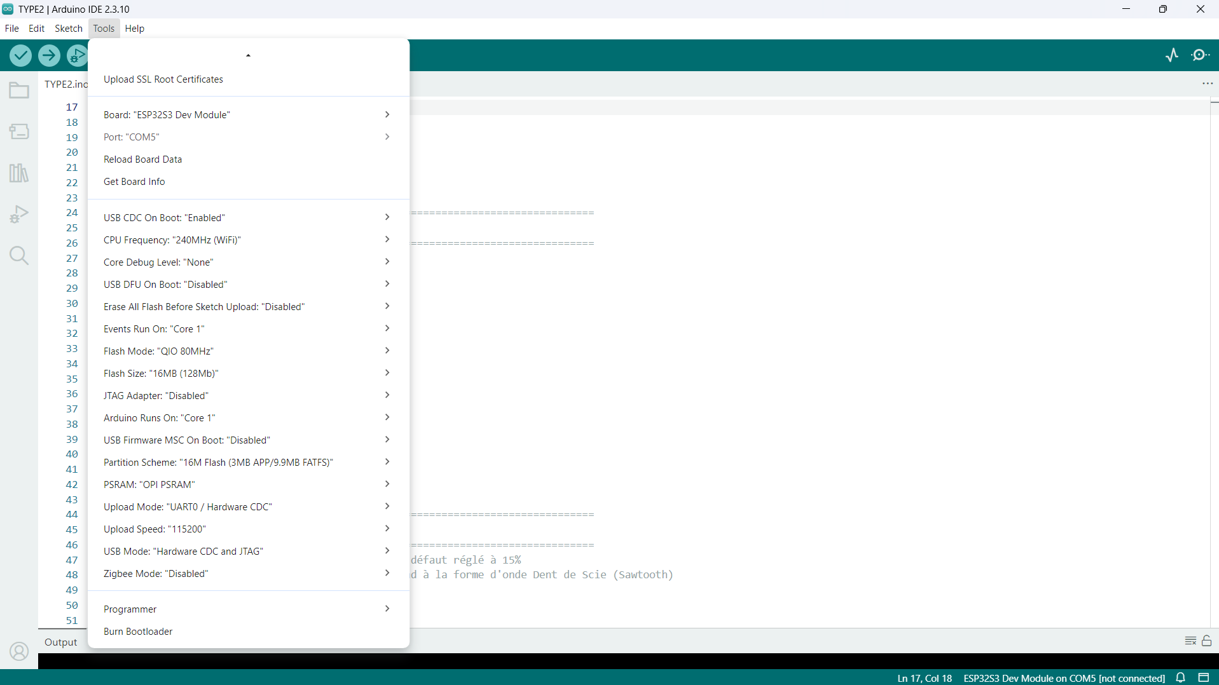This screenshot has height=685, width=1219.
Task: Expand Core Debug Level submenu
Action: tap(249, 262)
